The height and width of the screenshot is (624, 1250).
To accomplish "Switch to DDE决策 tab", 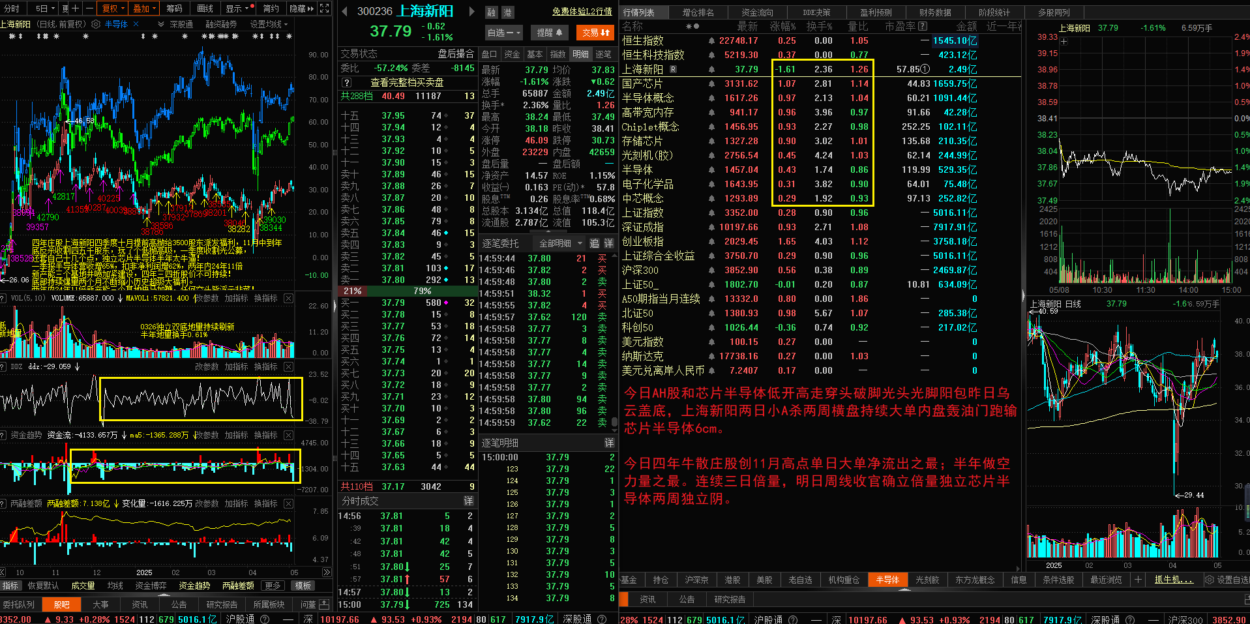I will click(816, 12).
